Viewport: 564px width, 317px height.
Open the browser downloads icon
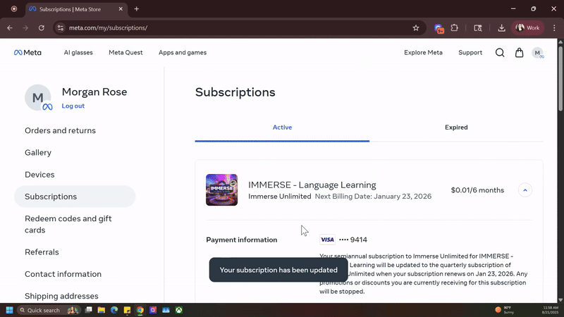click(x=501, y=28)
